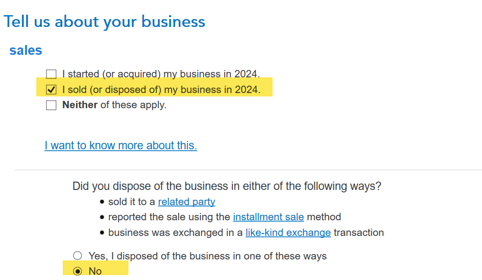Click the 'Did you dispose of the business' question text
Image resolution: width=482 pixels, height=280 pixels.
coord(227,186)
